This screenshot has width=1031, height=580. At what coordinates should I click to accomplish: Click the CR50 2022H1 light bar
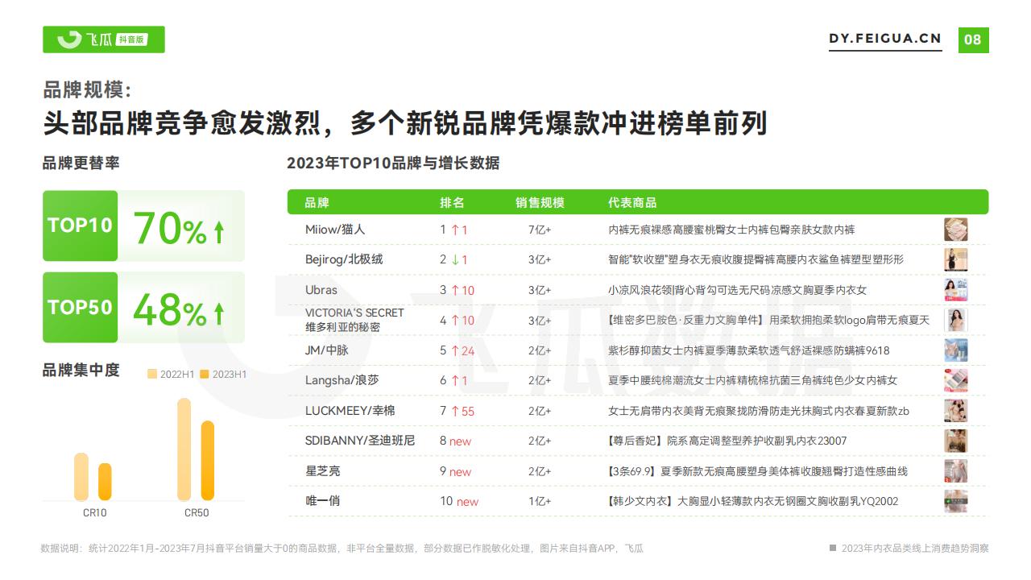pyautogui.click(x=184, y=449)
